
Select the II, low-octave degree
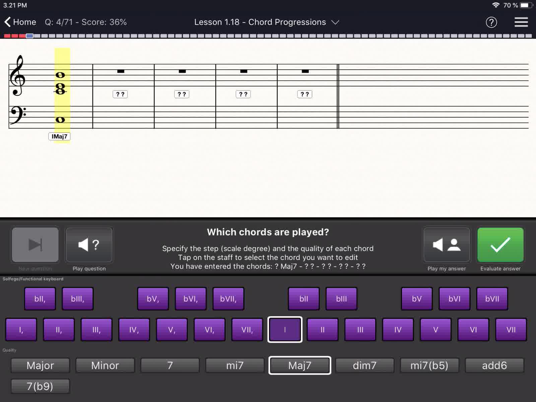59,330
